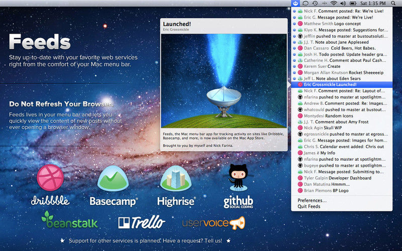Screen dimensions: 402x251
Task: Open 'Kiyo K. Message posted: Suggestions' item
Action: tap(342, 30)
